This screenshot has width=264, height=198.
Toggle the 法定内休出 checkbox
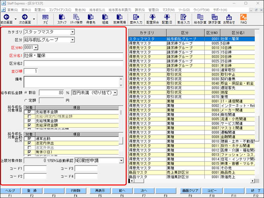pyautogui.click(x=29, y=143)
